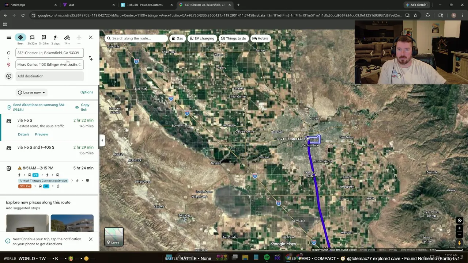Zoom out on the map
The image size is (468, 263).
click(460, 235)
